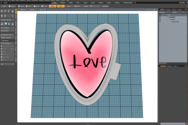
Task: Click the yellow viewport link icon
Action: pos(153,10)
